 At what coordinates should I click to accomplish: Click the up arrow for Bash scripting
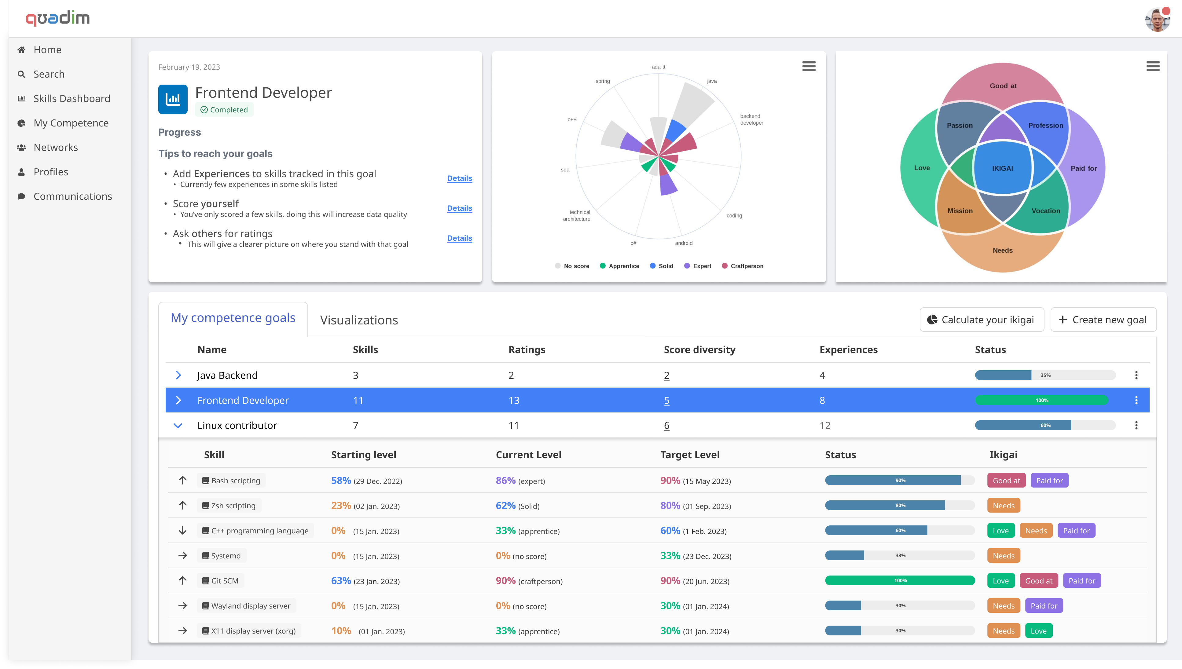(182, 481)
